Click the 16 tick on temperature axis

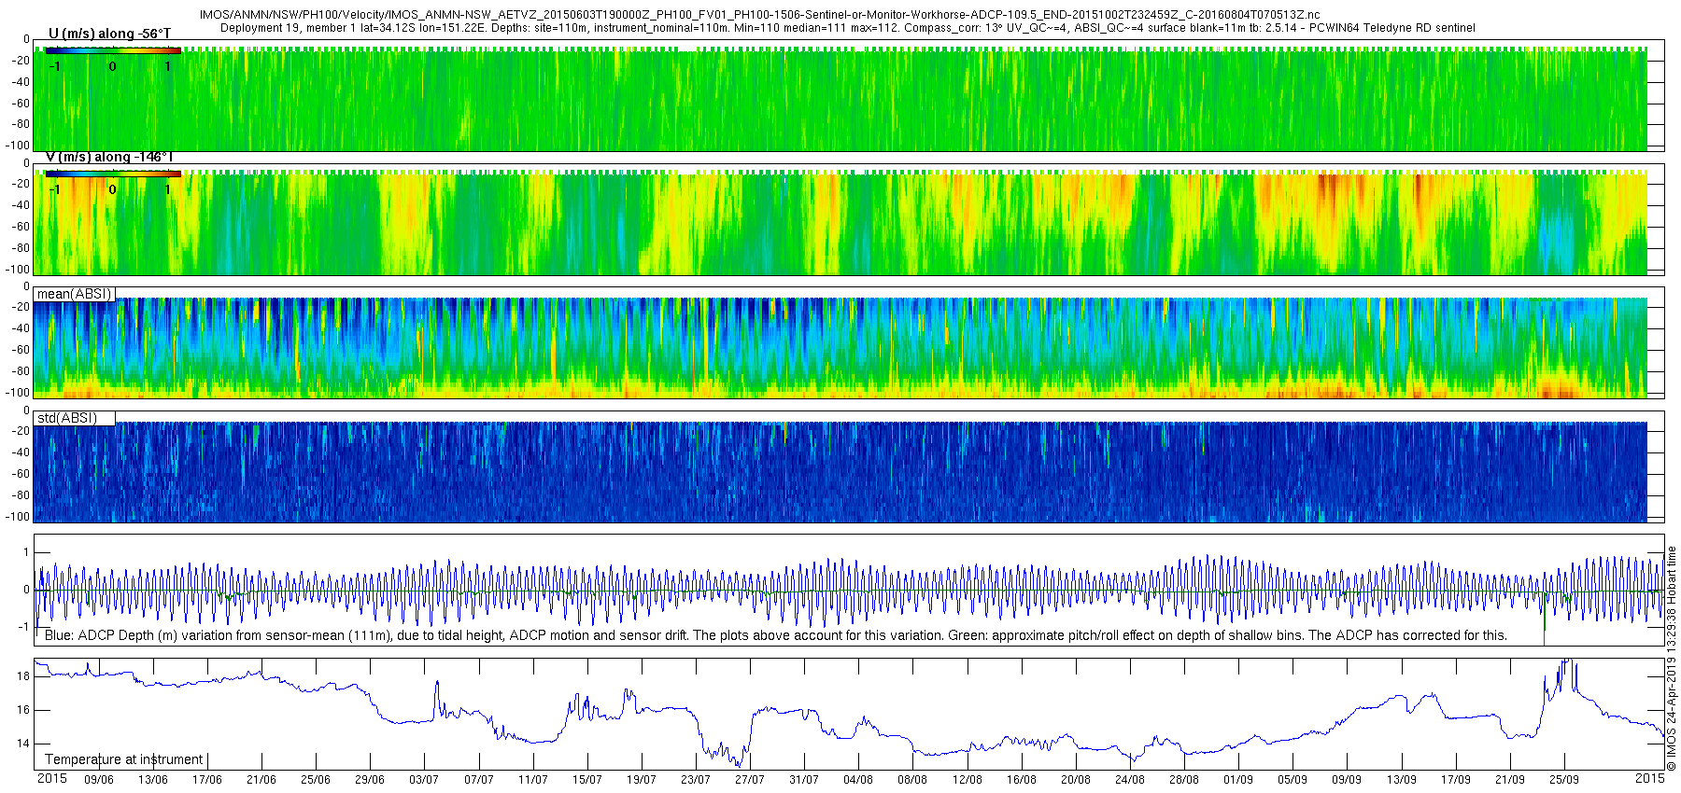(x=23, y=710)
